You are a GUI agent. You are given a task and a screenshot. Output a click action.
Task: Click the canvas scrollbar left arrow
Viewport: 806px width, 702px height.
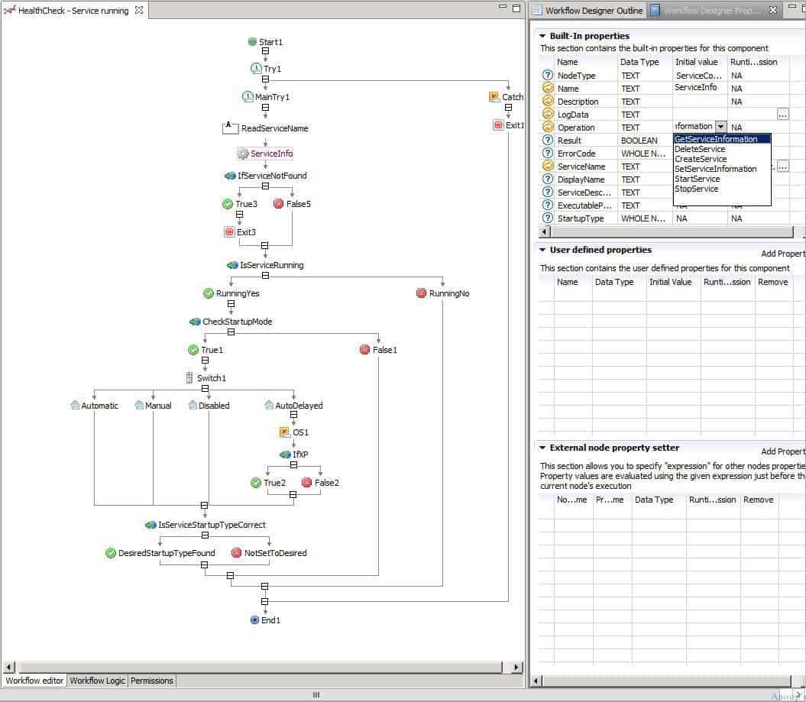(x=9, y=667)
